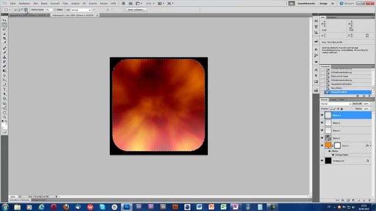Toggle the Glätten checkbox
Viewport: 376px width, 211px height.
pyautogui.click(x=55, y=10)
